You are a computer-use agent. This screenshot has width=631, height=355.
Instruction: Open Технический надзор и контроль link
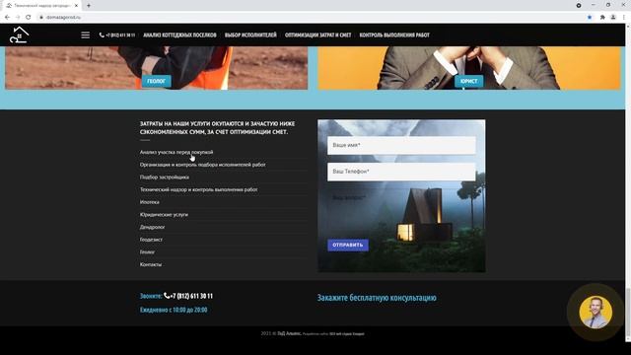tap(198, 189)
